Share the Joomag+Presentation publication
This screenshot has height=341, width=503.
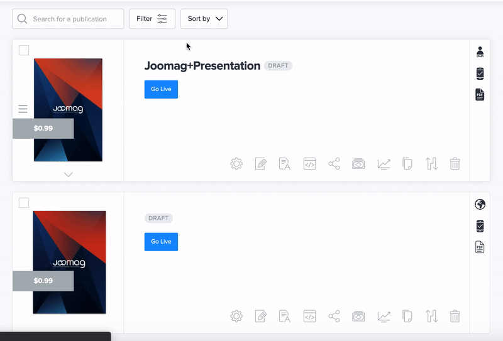pos(334,164)
